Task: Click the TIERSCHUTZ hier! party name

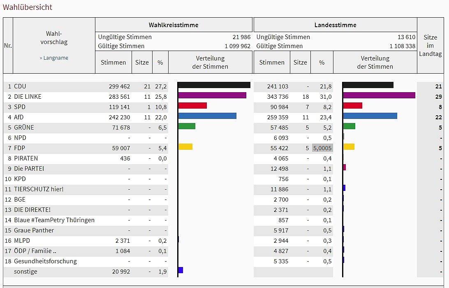Action: coord(39,189)
